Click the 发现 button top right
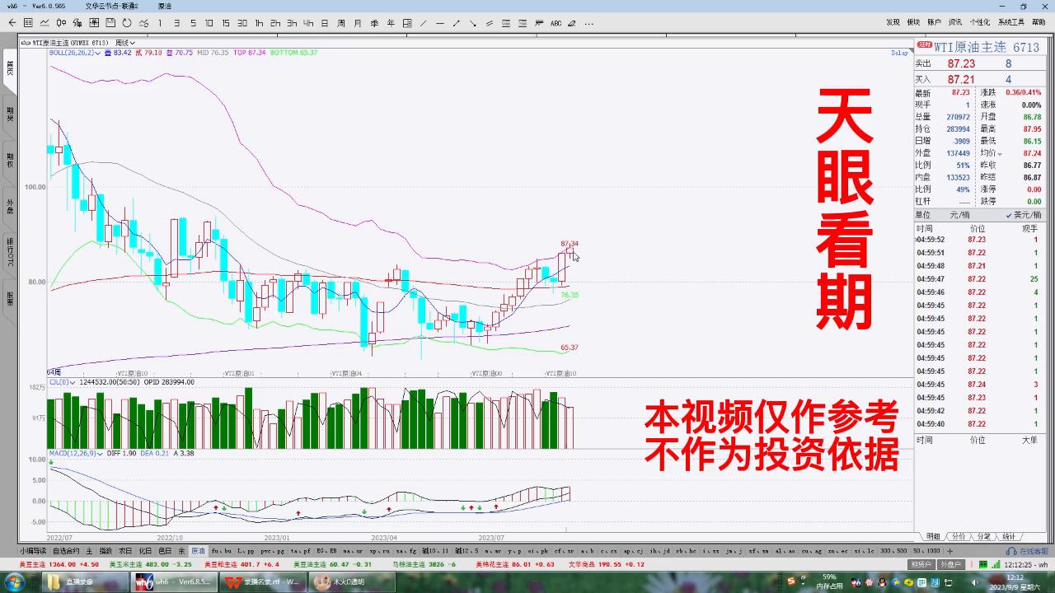 pyautogui.click(x=893, y=26)
